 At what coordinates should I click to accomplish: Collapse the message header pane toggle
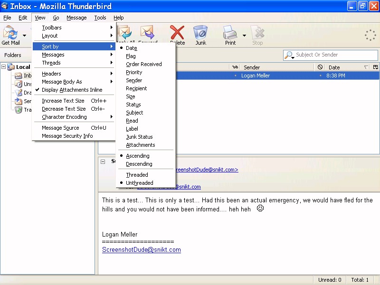[103, 161]
